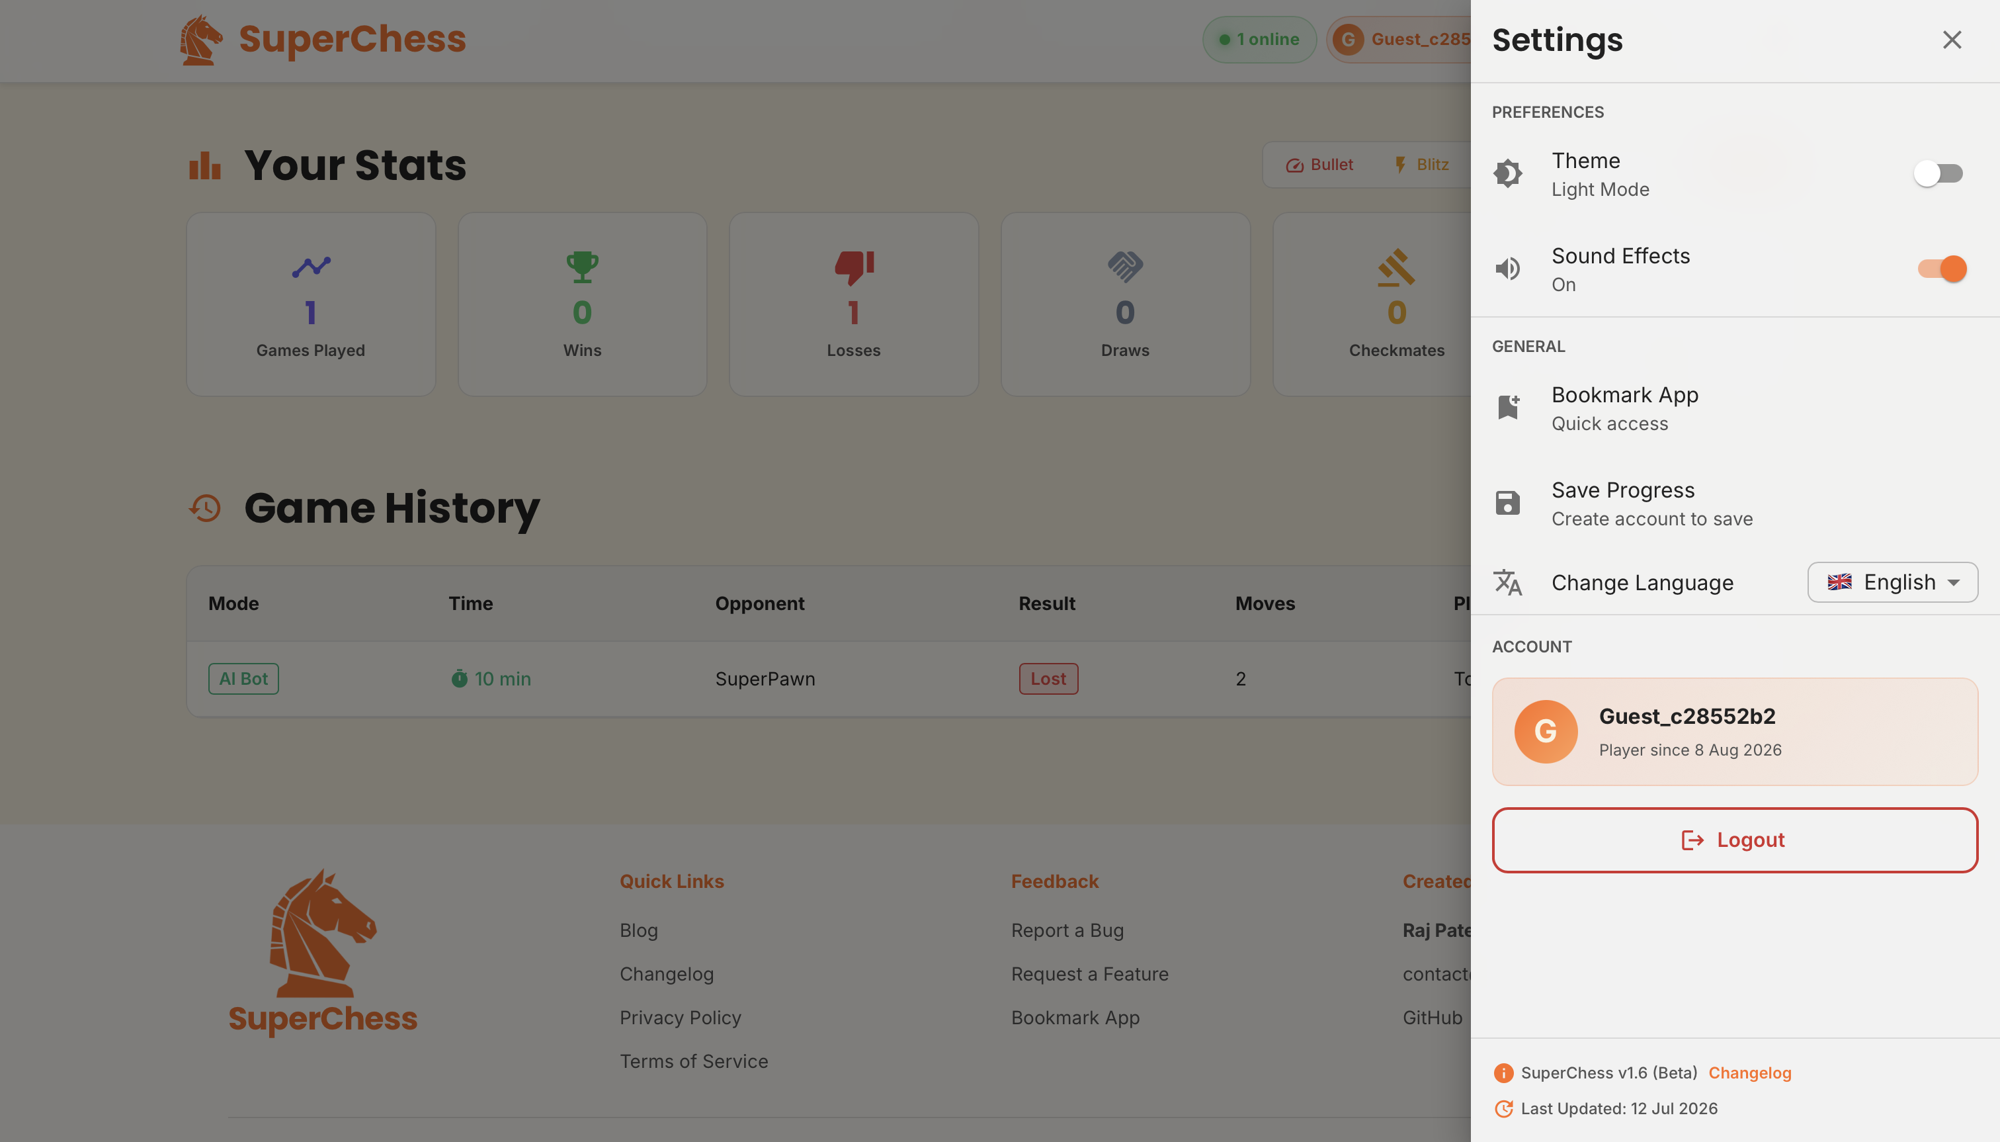Click the orange G avatar in Account
Viewport: 2000px width, 1142px height.
[1545, 732]
